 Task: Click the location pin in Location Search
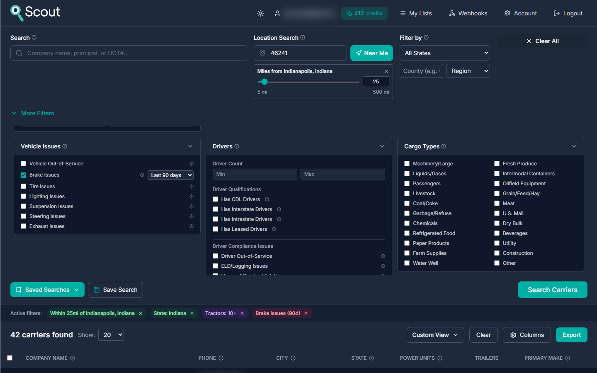pyautogui.click(x=263, y=53)
